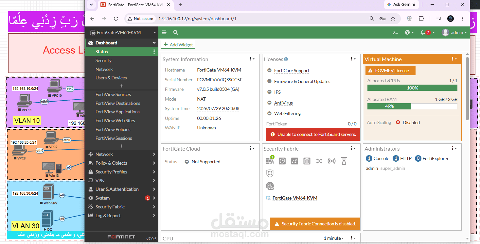
Task: Expand Security Profiles menu
Action: 121,172
